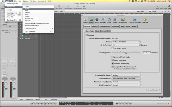The height and width of the screenshot is (107, 172).
Task: Click the Insert Section toolbar icon
Action: (59, 7)
